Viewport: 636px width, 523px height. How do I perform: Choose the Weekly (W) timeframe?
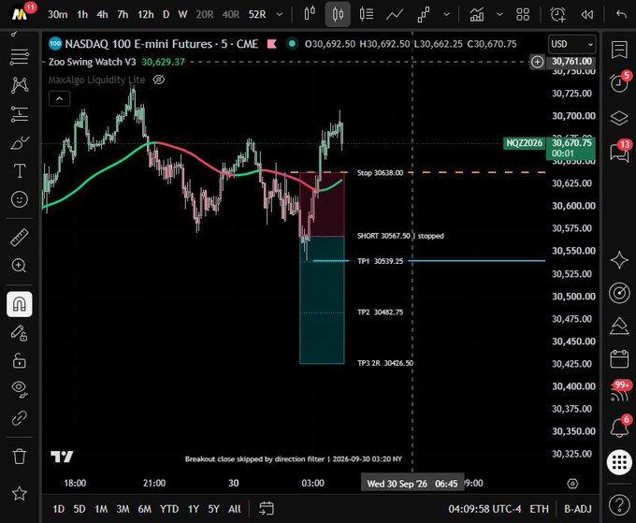point(182,15)
